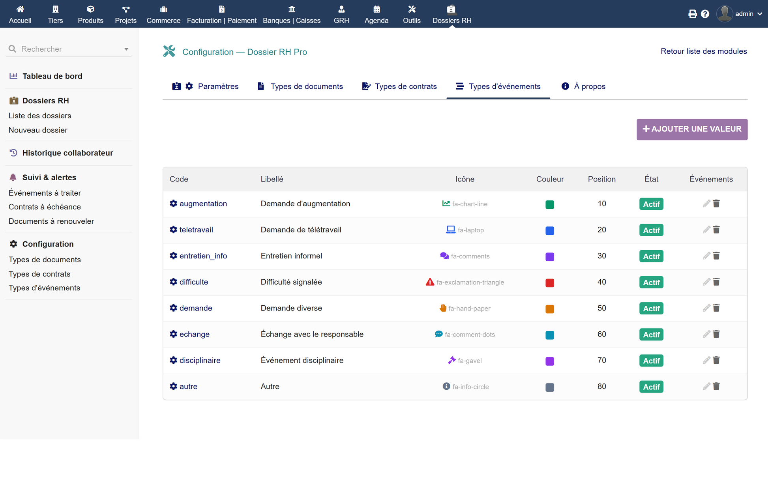Open the Agenda top menu
This screenshot has width=768, height=501.
pos(377,14)
